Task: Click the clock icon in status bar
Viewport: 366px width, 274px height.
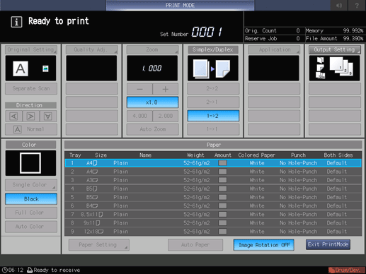Action: point(4,270)
